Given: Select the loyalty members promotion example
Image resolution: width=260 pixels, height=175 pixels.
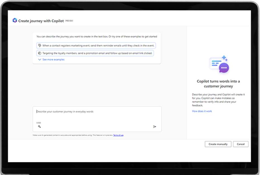Looking at the screenshot, I should point(95,53).
